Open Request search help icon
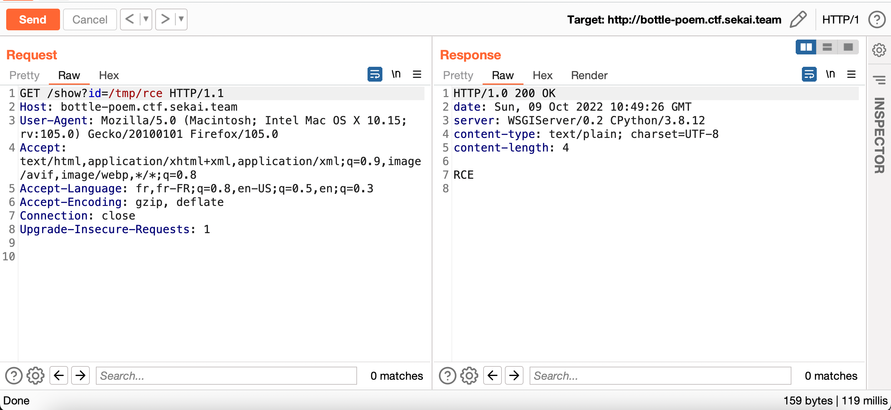This screenshot has width=891, height=410. point(14,376)
